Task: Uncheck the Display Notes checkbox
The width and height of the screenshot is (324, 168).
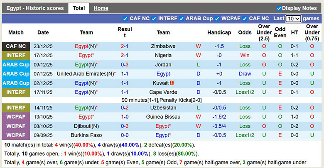Action: [279, 8]
